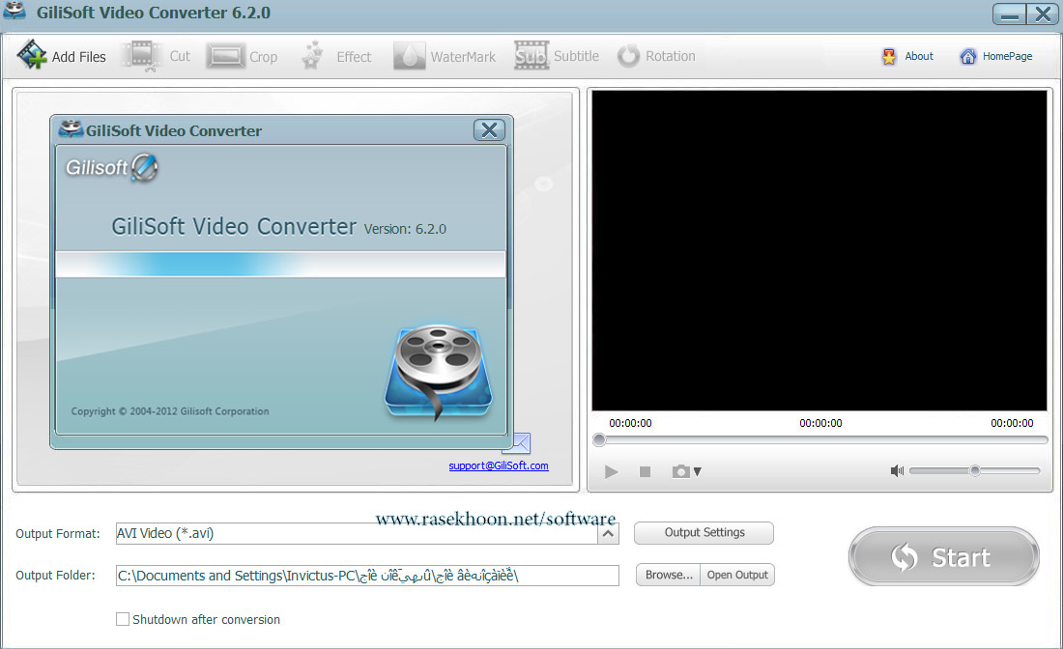Click the app icon in the title bar
This screenshot has width=1063, height=649.
point(14,12)
